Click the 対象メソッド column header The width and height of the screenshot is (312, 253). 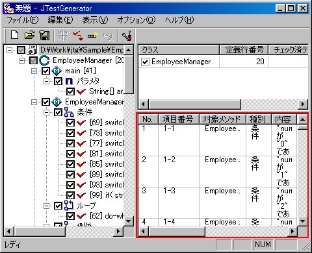coord(222,119)
